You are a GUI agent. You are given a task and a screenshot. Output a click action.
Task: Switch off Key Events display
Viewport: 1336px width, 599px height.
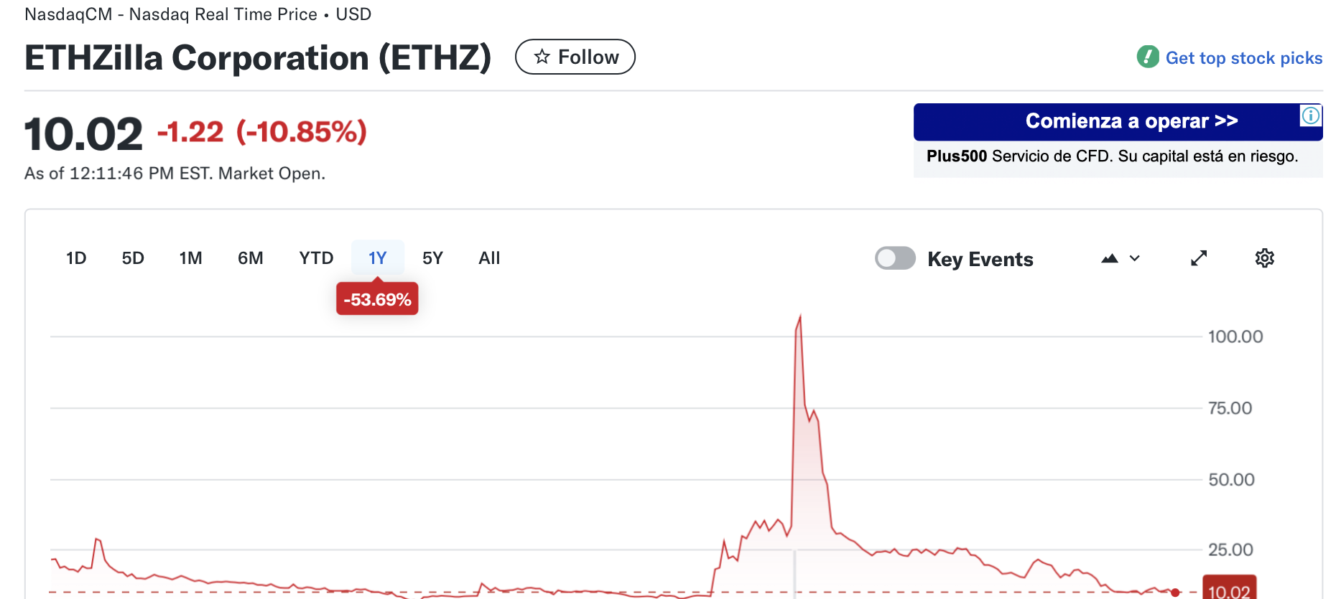coord(895,258)
